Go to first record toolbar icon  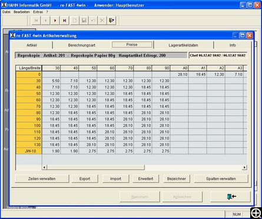pos(36,21)
